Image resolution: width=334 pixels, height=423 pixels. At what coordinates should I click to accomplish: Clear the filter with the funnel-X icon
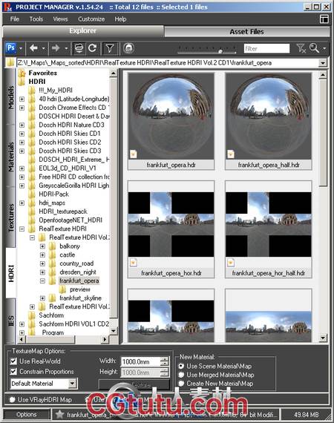[301, 48]
